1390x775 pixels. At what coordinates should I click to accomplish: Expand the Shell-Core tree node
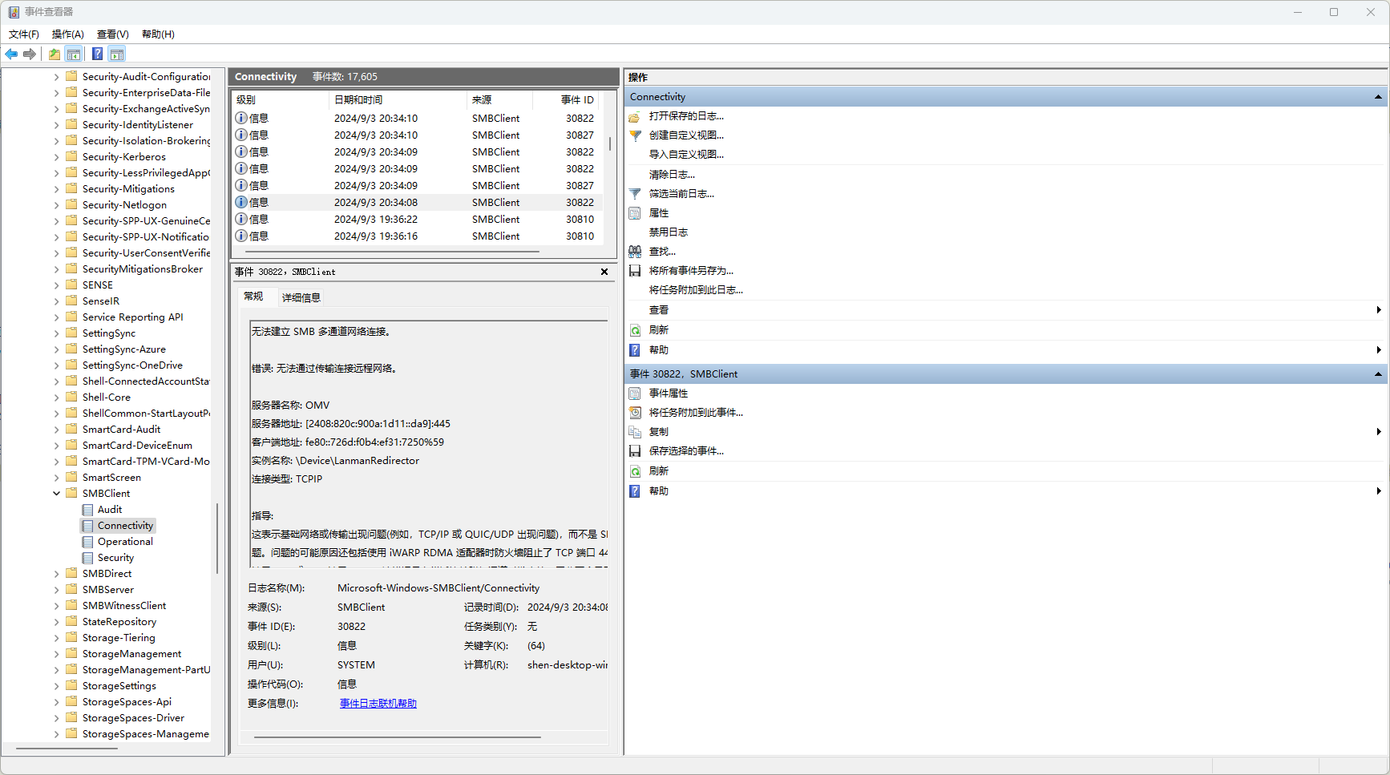(x=56, y=398)
